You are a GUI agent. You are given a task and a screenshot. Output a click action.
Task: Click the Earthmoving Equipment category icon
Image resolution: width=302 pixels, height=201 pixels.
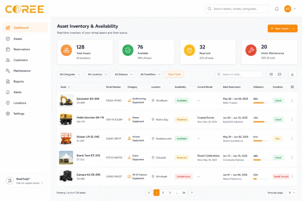pos(129,100)
